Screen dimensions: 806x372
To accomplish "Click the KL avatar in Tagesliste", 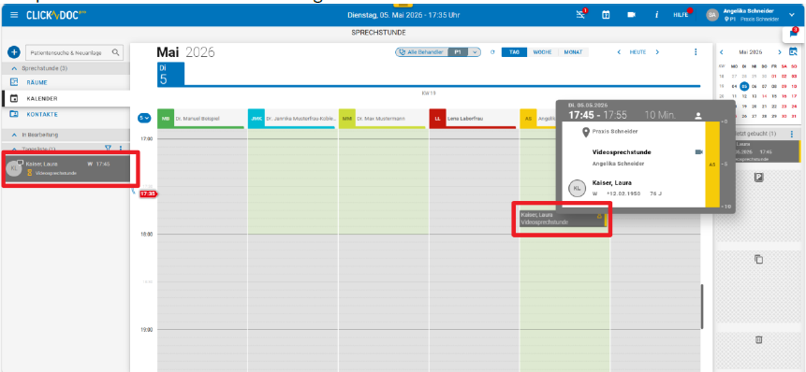I will pos(14,168).
